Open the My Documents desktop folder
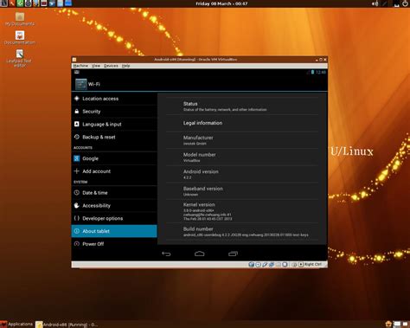The width and height of the screenshot is (410, 328). click(20, 19)
